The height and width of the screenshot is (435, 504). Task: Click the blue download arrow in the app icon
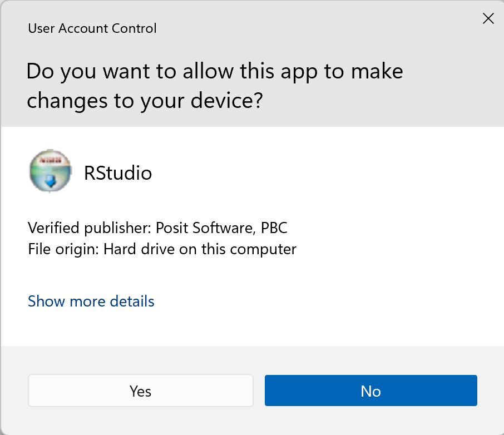(x=50, y=180)
